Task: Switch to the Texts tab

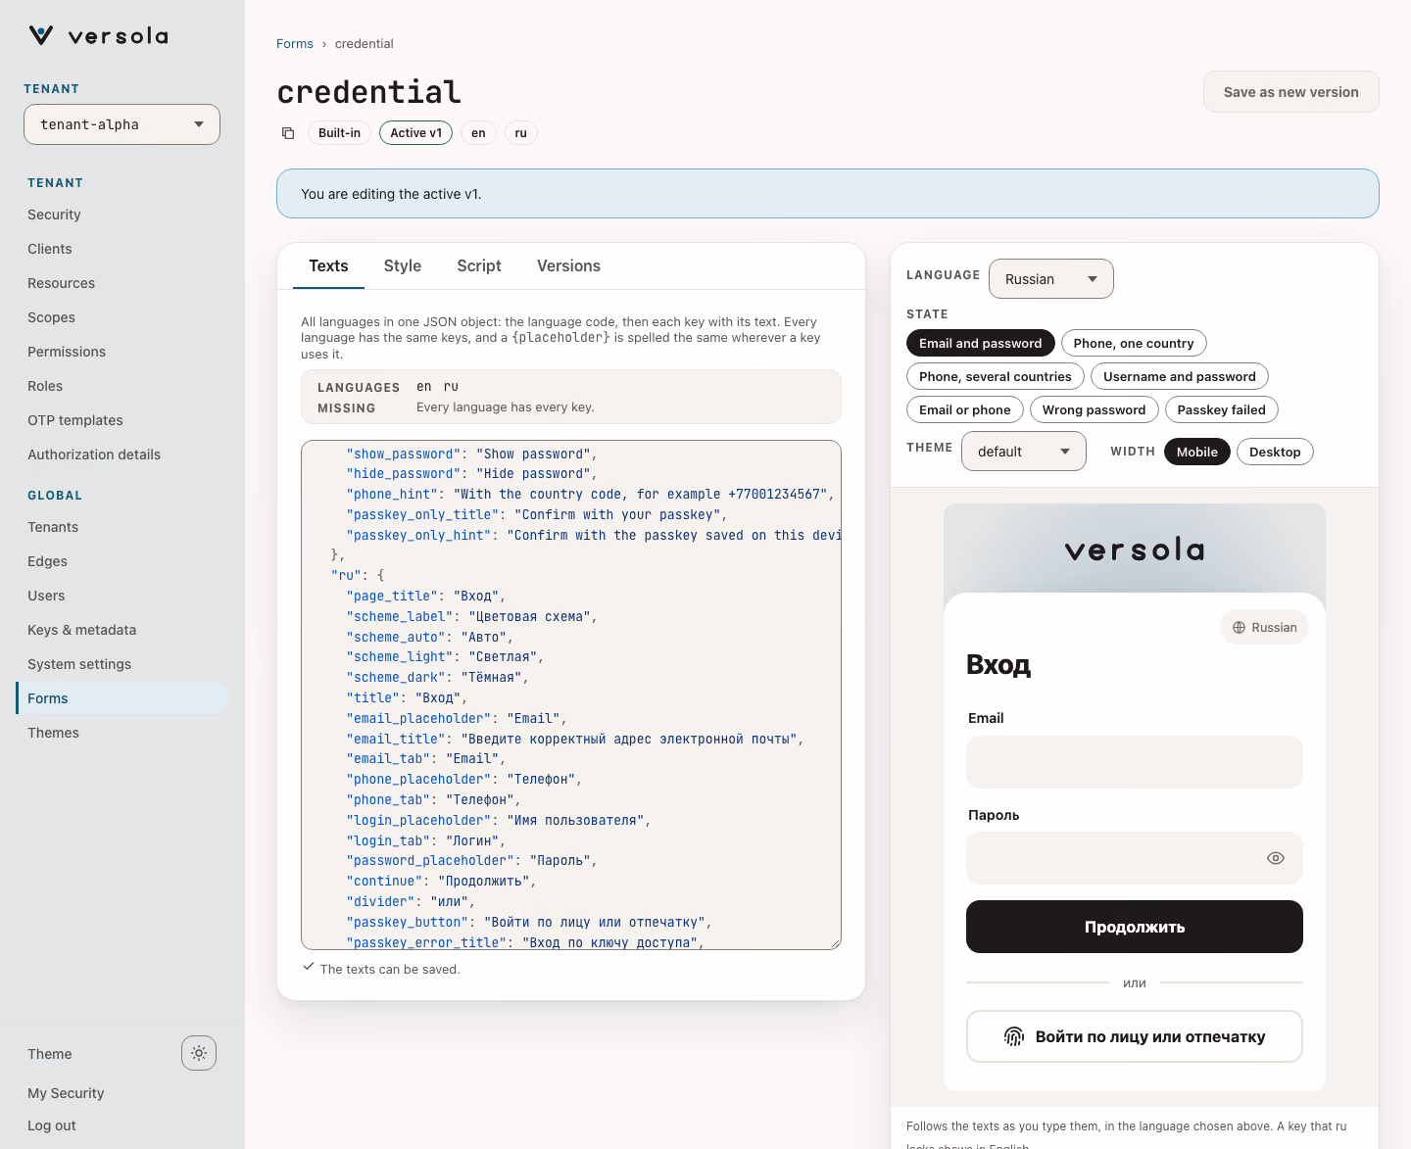Action: click(x=328, y=265)
